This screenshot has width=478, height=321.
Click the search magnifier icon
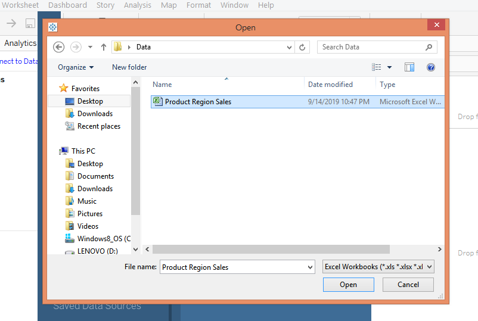pos(429,47)
